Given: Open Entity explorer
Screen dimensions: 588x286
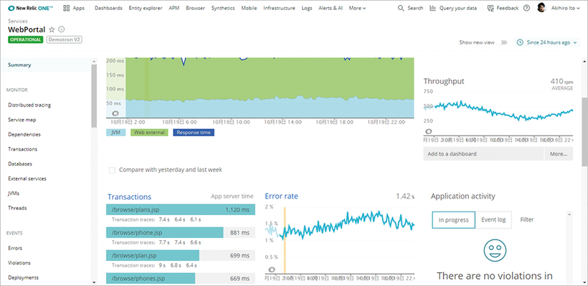Looking at the screenshot, I should point(146,8).
